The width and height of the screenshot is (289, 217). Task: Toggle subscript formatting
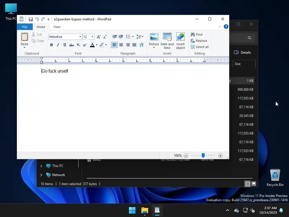[78, 45]
